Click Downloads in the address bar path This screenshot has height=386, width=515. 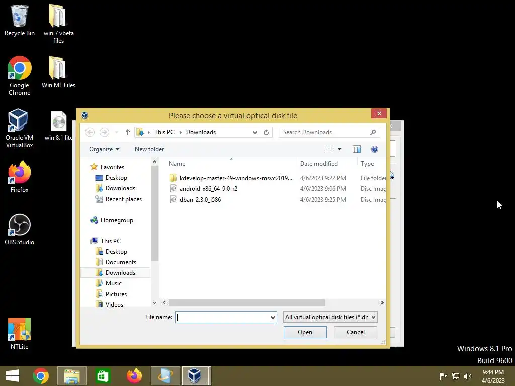[201, 132]
